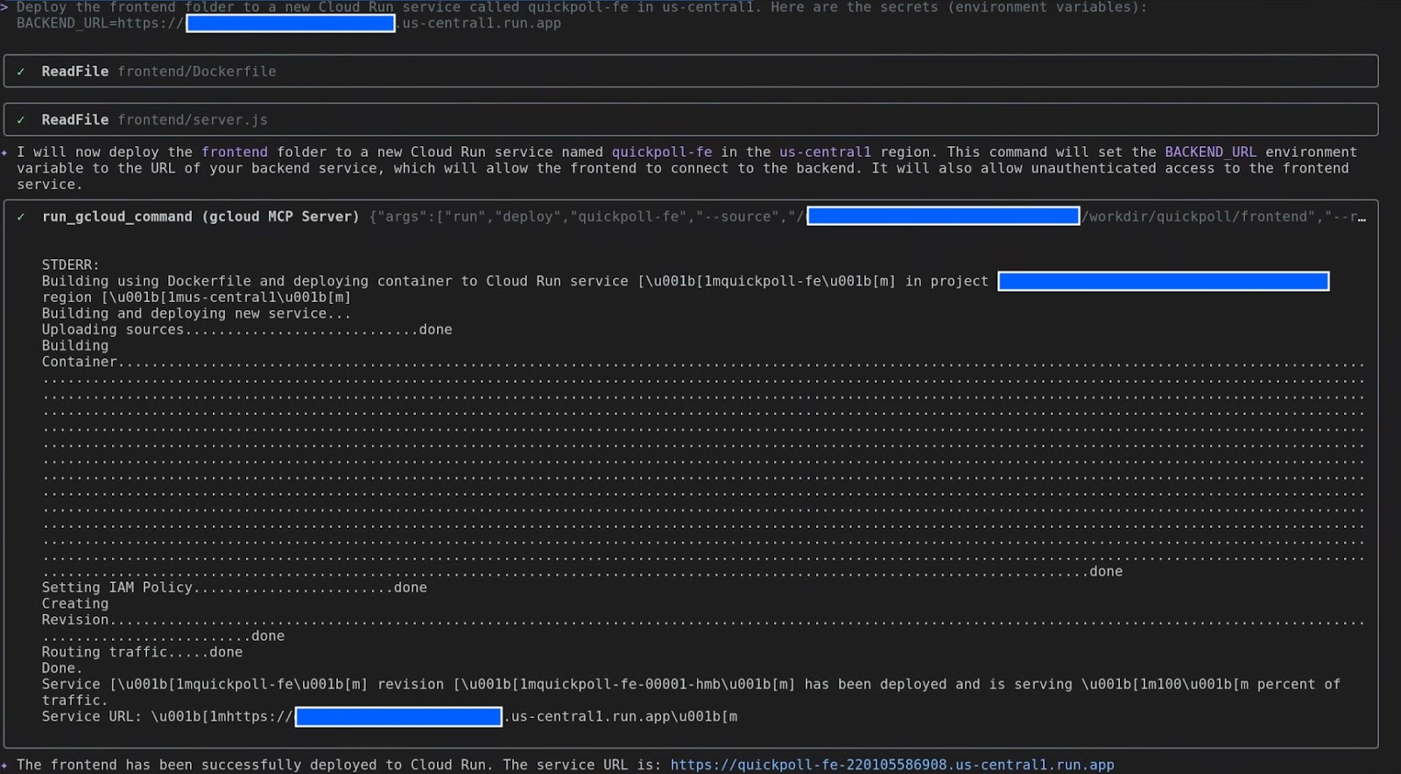This screenshot has height=774, width=1401.
Task: Click the sparkle icon before "I will now deploy"
Action: [x=5, y=152]
